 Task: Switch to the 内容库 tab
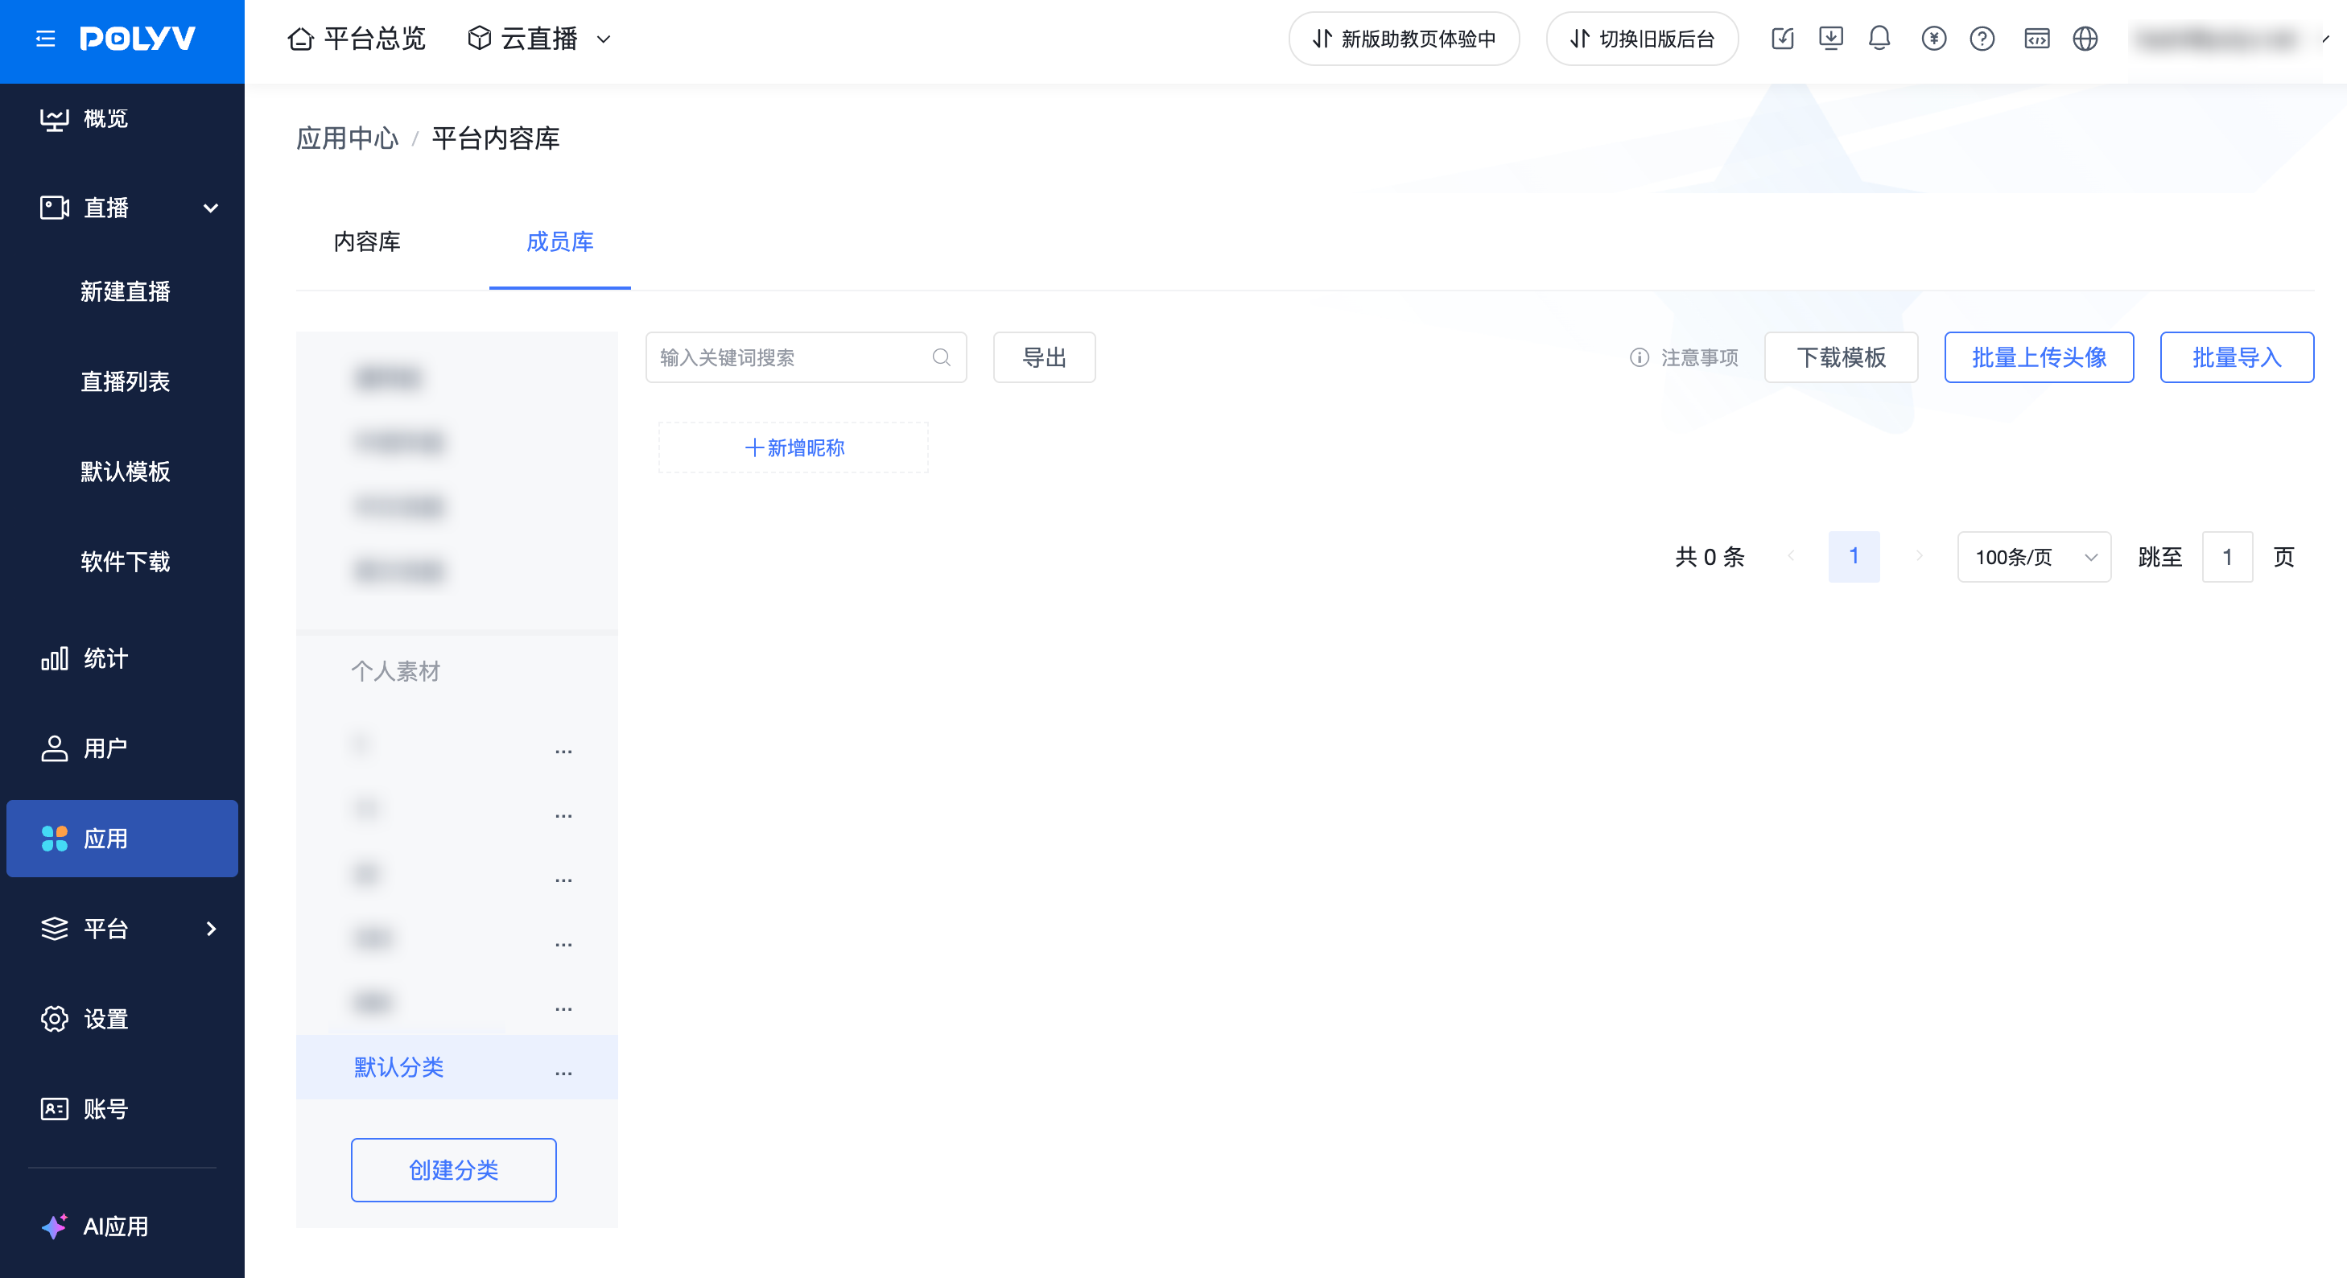pyautogui.click(x=367, y=241)
